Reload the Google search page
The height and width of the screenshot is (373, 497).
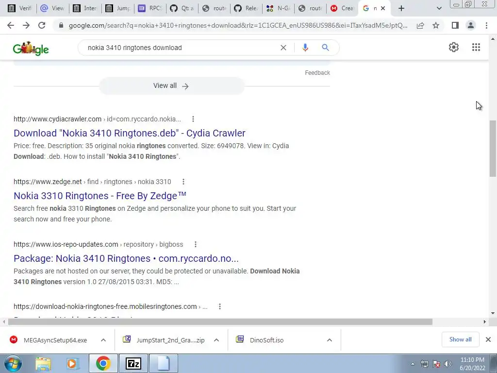click(x=42, y=25)
